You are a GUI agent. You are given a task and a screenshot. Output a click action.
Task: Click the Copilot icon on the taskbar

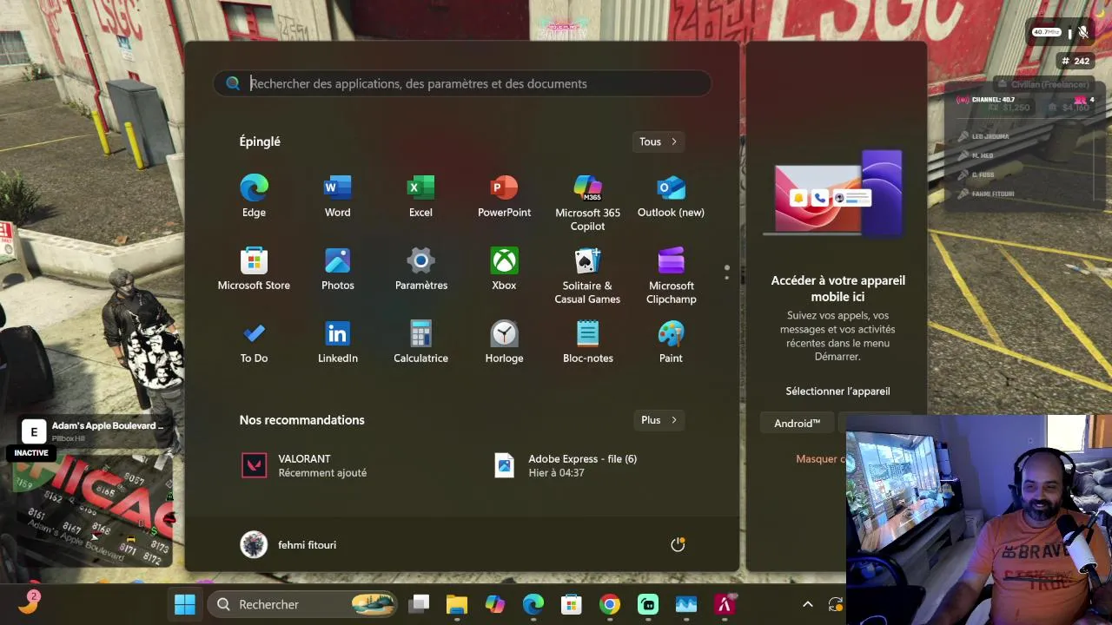[495, 604]
